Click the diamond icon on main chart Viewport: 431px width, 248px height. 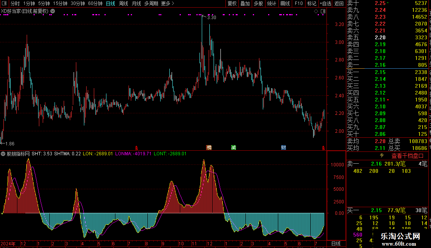(316, 11)
